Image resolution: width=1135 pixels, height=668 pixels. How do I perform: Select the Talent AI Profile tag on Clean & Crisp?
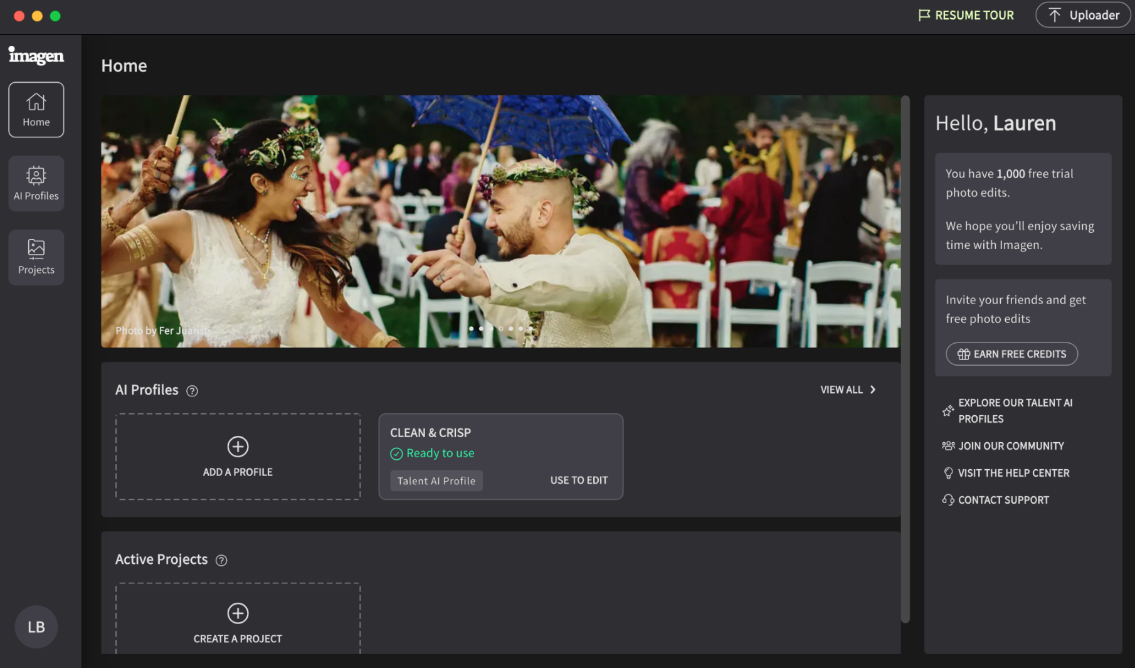(436, 480)
